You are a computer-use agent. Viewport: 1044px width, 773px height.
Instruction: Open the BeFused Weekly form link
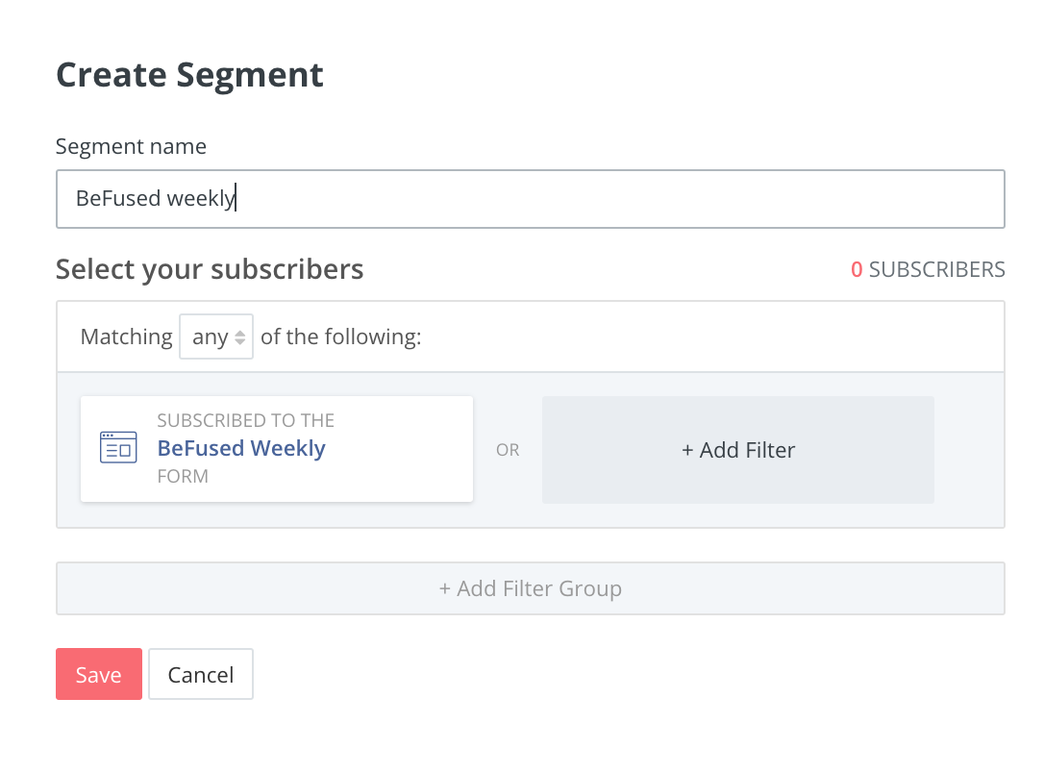click(241, 449)
